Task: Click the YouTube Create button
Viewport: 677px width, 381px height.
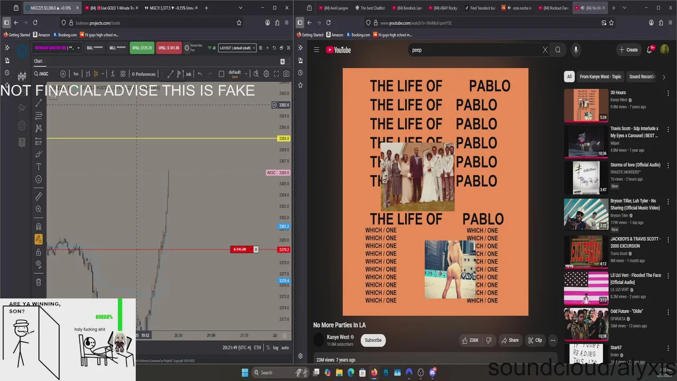Action: tap(628, 50)
